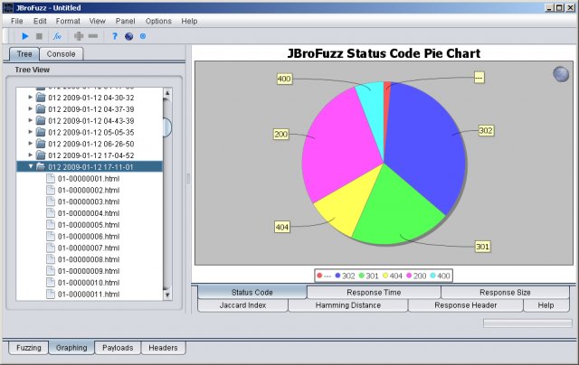This screenshot has width=579, height=365.
Task: Click the progress bar below chart buttons
Action: [527, 323]
